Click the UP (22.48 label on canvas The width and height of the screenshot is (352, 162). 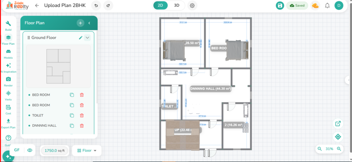183,130
